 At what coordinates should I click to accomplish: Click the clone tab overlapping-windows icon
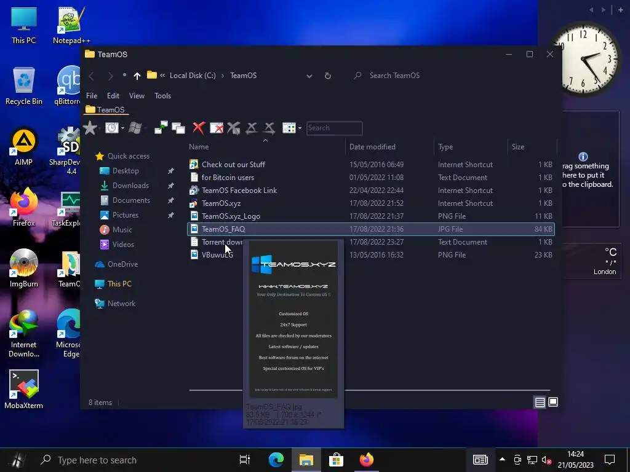pyautogui.click(x=178, y=128)
